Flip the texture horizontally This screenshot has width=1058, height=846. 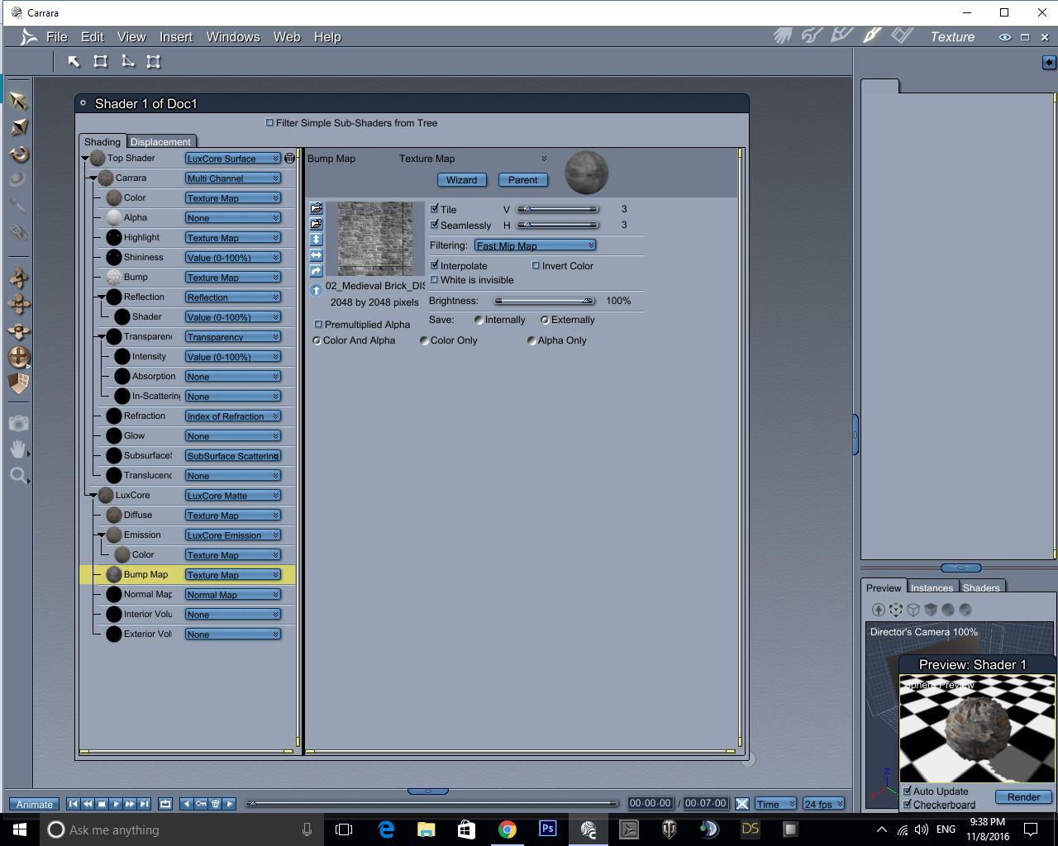316,255
